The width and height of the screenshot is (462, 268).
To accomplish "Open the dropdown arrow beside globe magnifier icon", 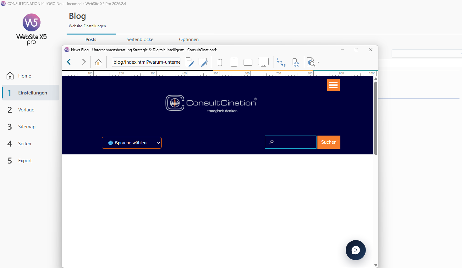I will click(x=318, y=62).
